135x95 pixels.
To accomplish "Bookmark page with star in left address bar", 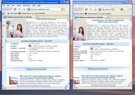I will pyautogui.click(x=65, y=9).
